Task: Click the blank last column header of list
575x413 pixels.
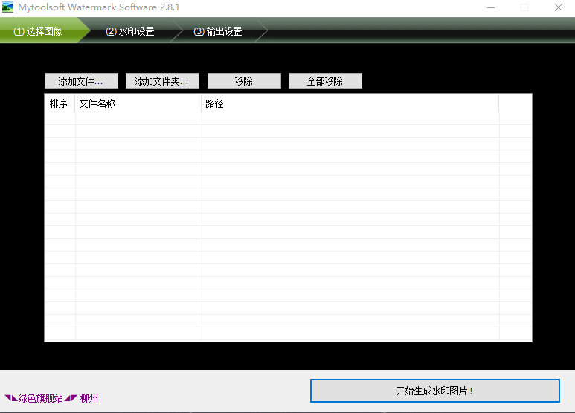Action: point(515,103)
